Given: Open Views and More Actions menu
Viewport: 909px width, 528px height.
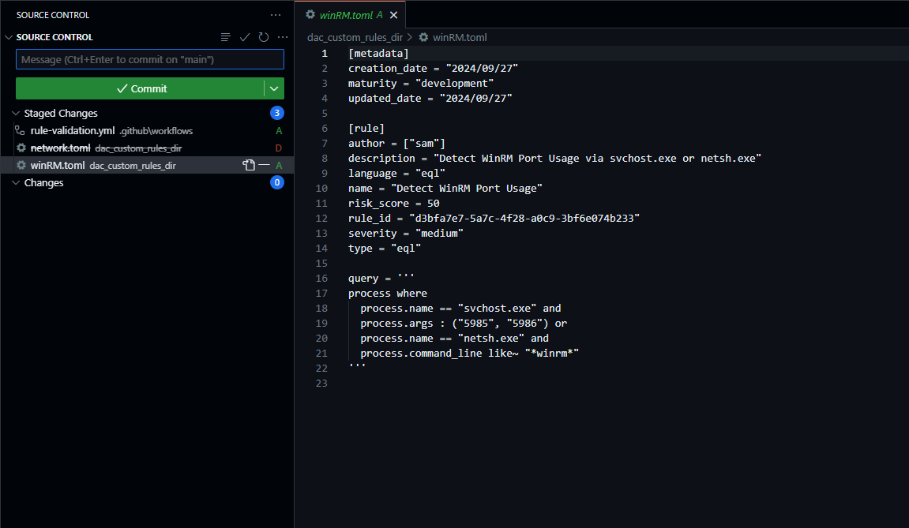Looking at the screenshot, I should (275, 15).
